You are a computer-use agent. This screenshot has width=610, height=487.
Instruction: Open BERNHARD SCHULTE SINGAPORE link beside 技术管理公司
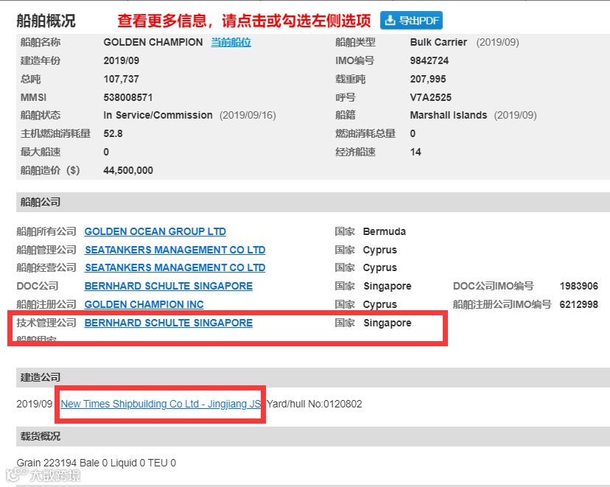click(169, 323)
